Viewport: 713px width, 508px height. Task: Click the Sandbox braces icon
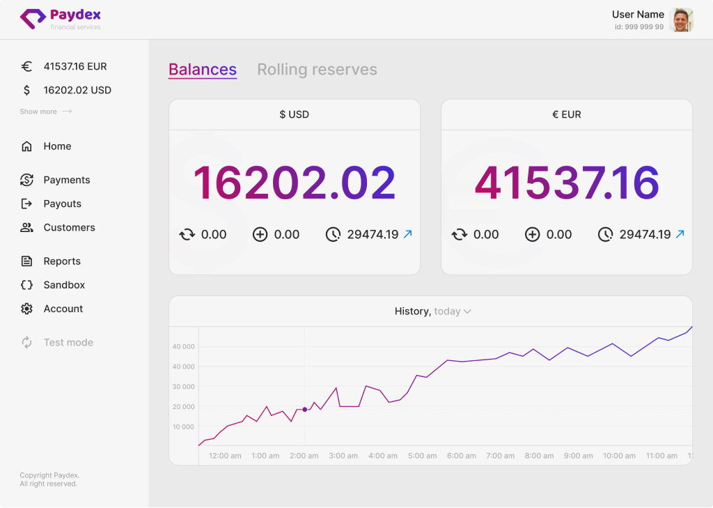pyautogui.click(x=27, y=285)
